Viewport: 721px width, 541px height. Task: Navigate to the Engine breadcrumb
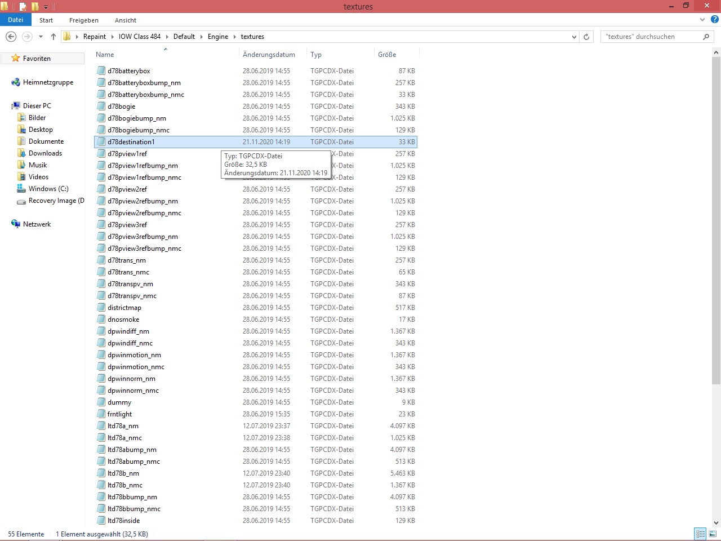(x=218, y=37)
